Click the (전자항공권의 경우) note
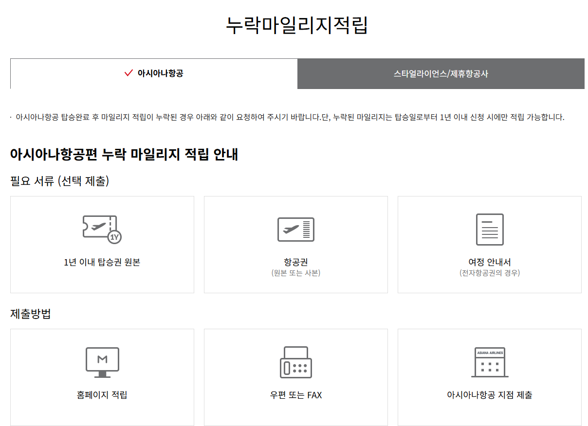The height and width of the screenshot is (426, 588). pyautogui.click(x=490, y=273)
